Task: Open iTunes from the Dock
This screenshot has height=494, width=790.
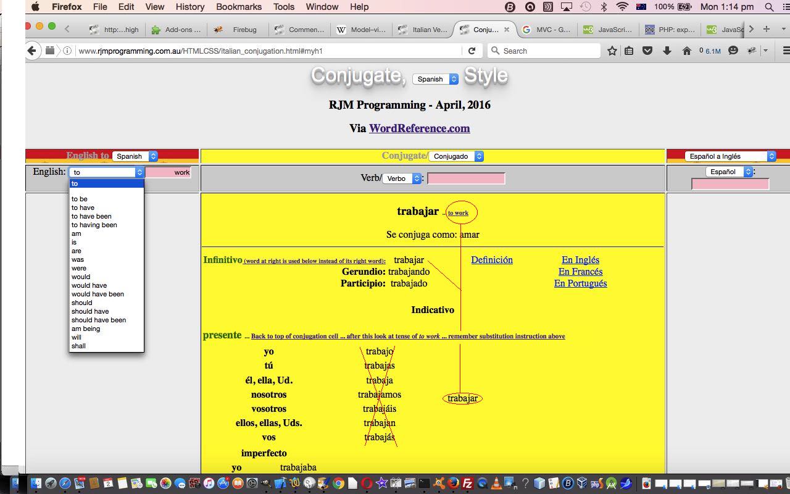Action: [x=209, y=484]
